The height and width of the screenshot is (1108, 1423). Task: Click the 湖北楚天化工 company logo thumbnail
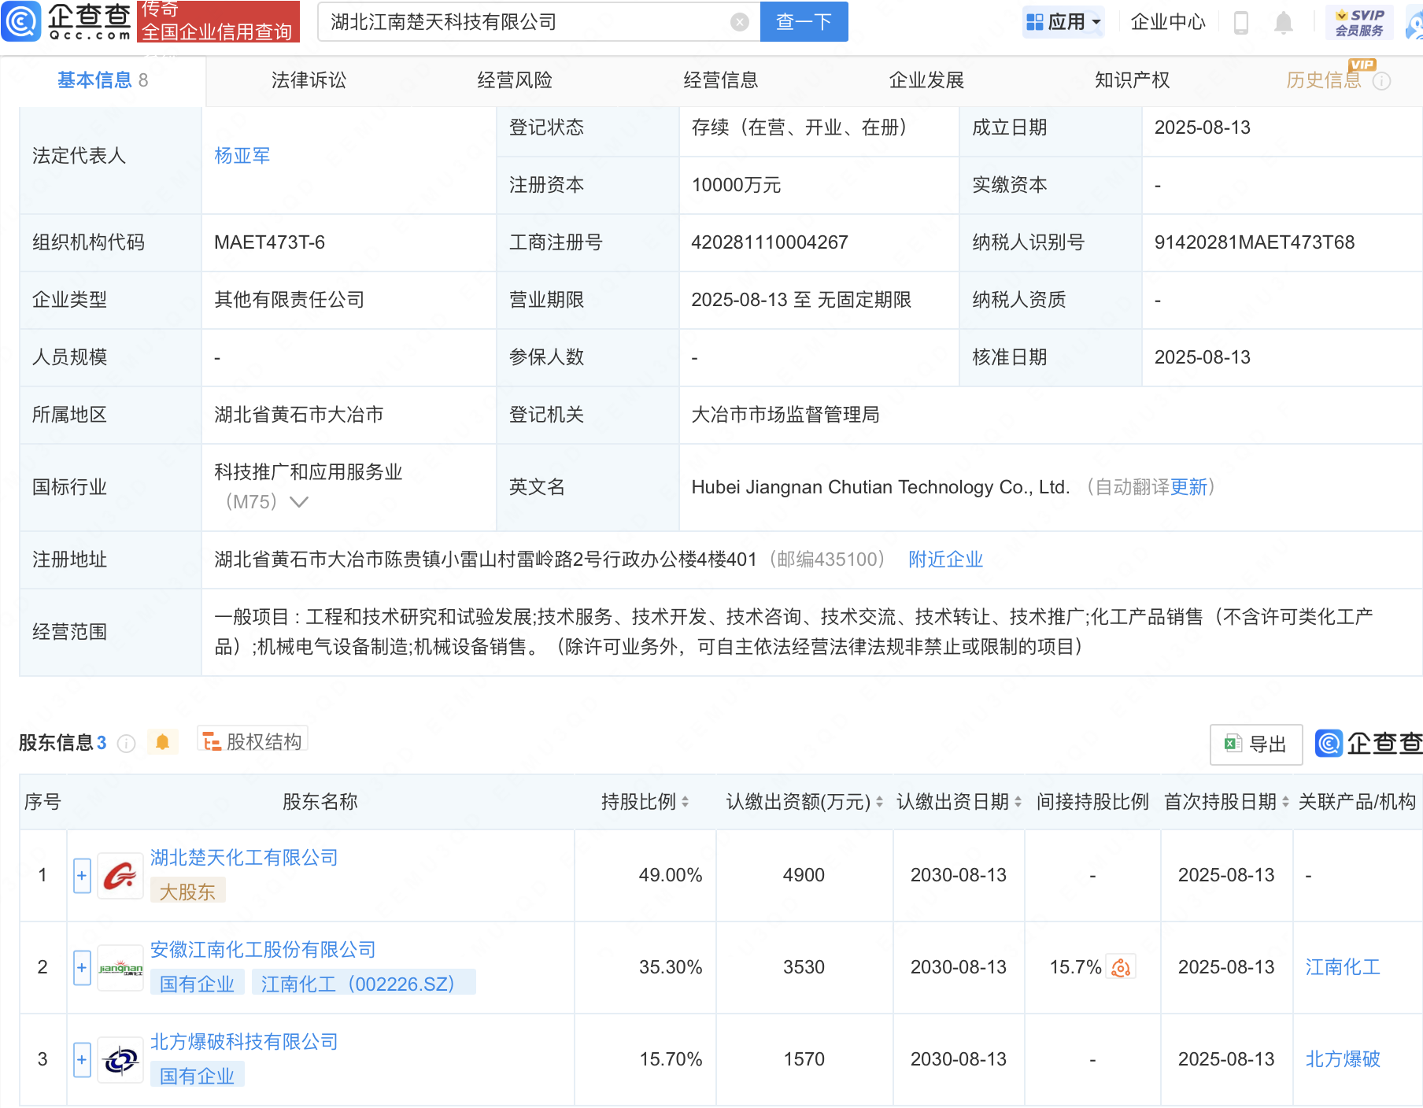click(x=120, y=876)
